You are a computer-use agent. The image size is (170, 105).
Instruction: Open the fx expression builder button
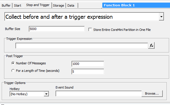[151, 46]
